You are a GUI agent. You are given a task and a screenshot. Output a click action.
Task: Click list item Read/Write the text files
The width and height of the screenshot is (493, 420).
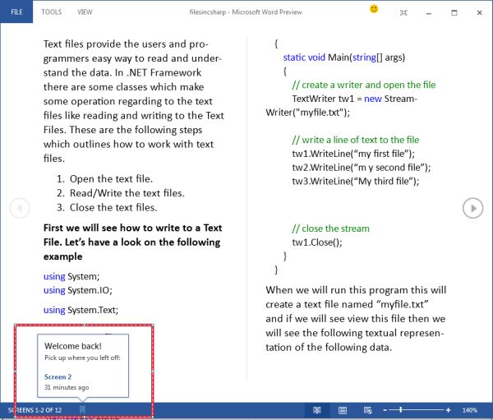(x=127, y=193)
